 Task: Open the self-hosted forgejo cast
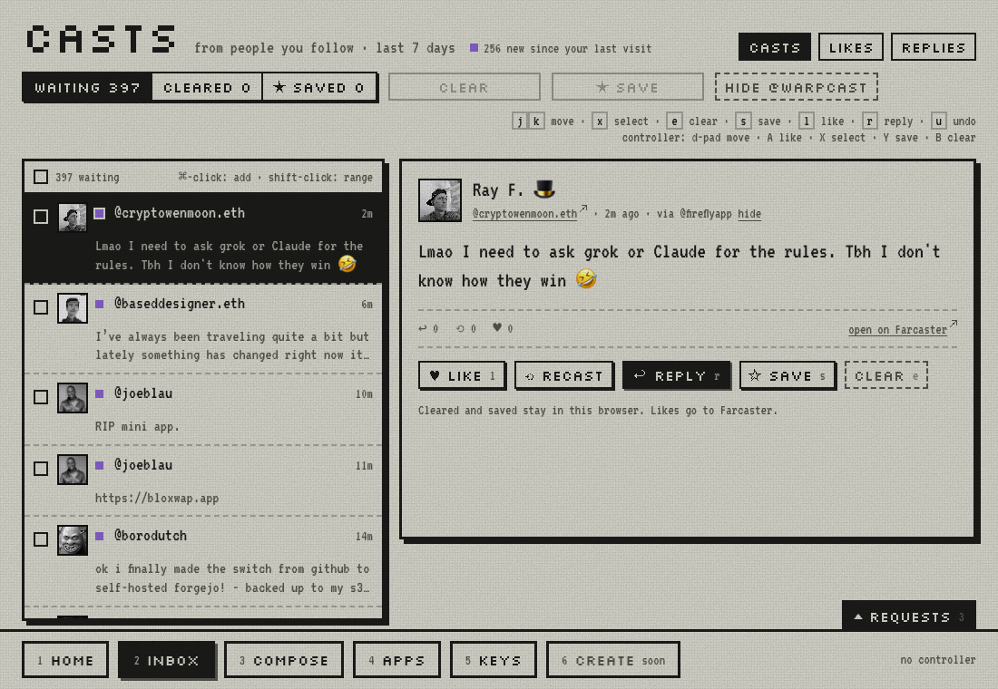coord(203,561)
